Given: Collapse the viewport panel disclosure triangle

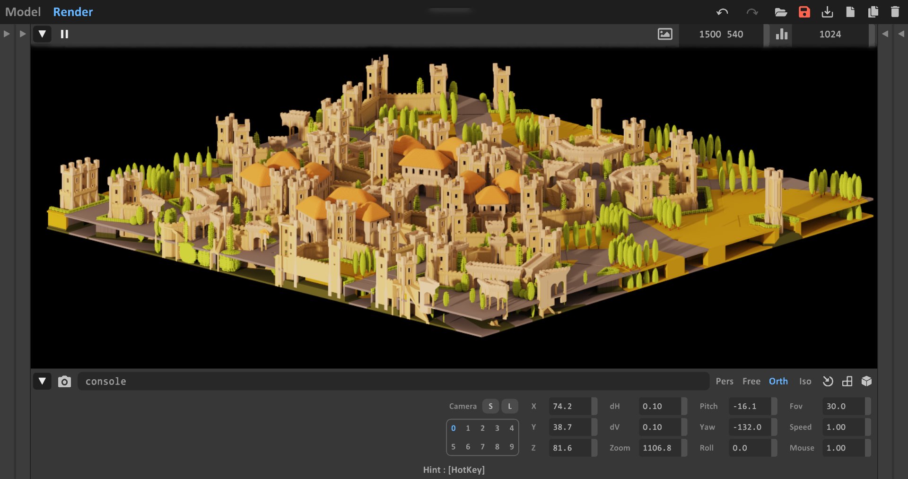Looking at the screenshot, I should coord(42,34).
